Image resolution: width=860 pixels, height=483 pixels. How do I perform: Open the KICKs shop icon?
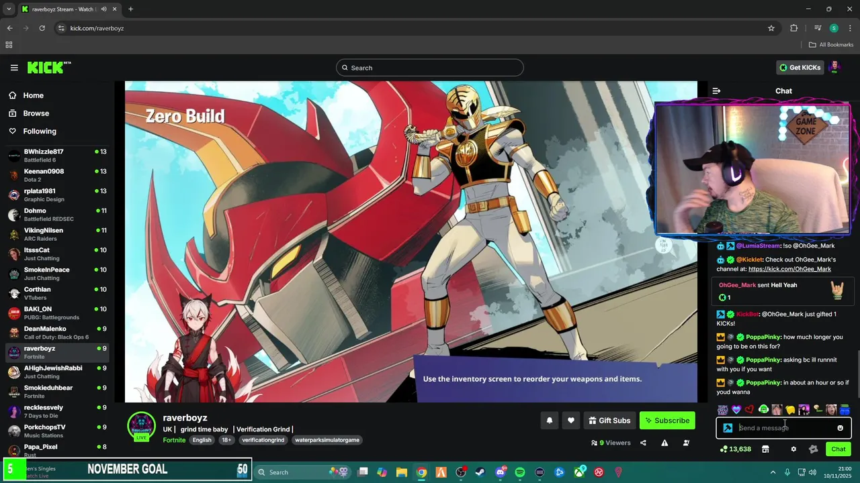[765, 449]
